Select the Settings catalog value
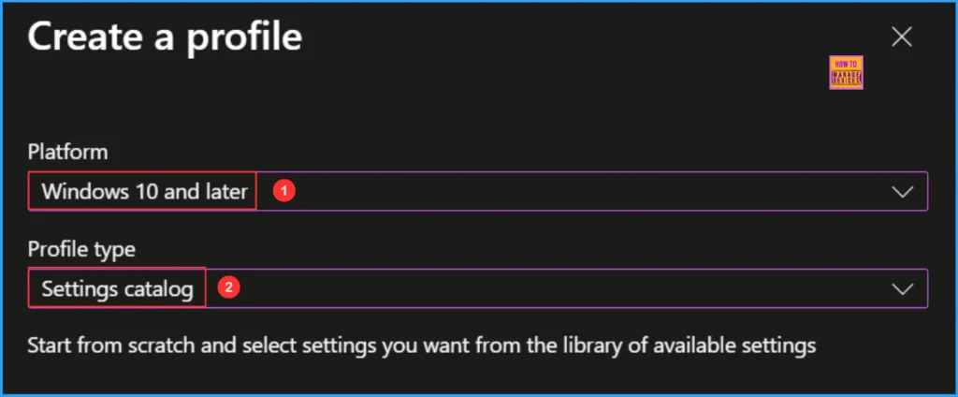This screenshot has width=958, height=397. (x=117, y=289)
